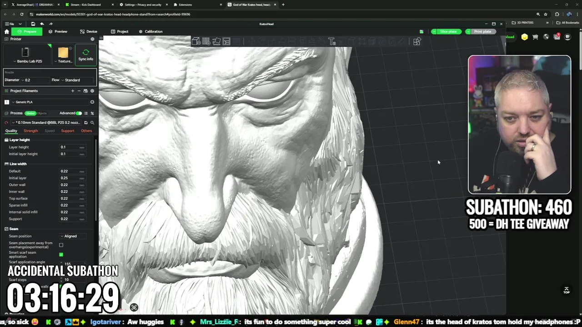Redo action arrow in top bar
This screenshot has height=327, width=582.
50,24
